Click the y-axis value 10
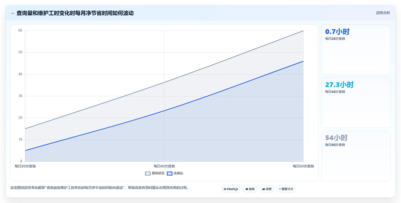 pyautogui.click(x=20, y=140)
